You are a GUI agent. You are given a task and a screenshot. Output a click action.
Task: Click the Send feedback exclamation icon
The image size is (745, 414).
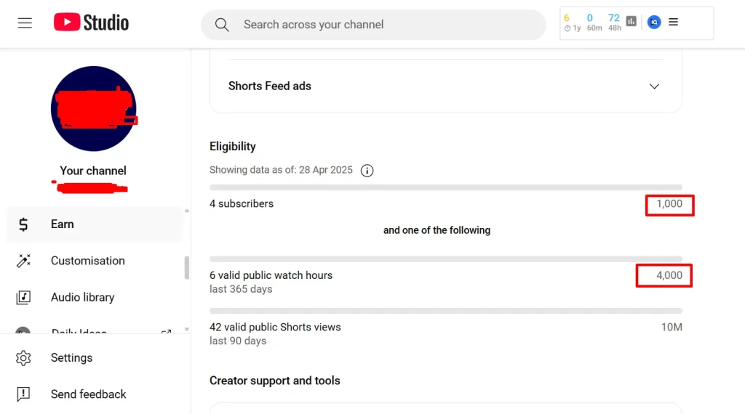[23, 394]
